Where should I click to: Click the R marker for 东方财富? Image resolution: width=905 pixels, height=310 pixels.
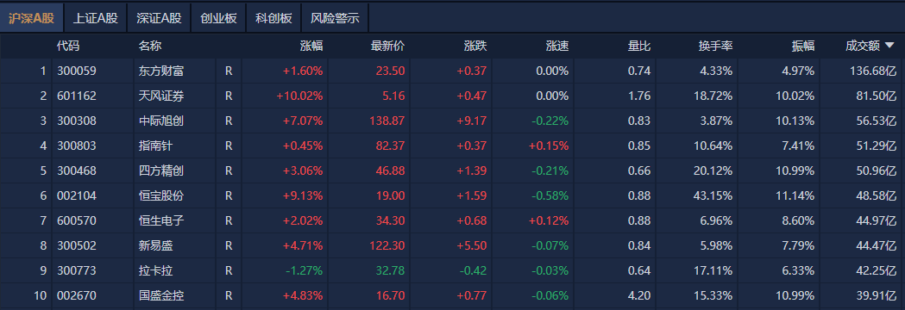229,71
